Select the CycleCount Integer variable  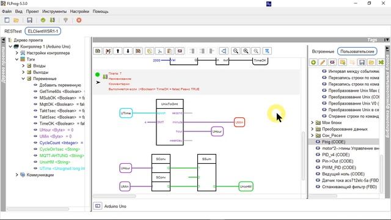(x=61, y=142)
